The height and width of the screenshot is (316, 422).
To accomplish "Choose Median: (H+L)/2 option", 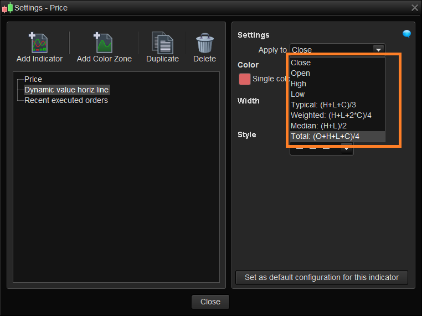I will [x=337, y=126].
